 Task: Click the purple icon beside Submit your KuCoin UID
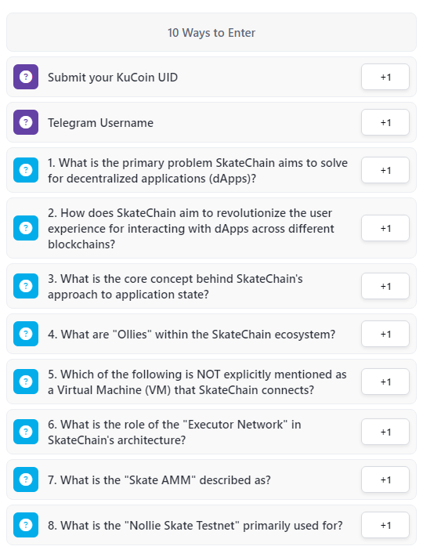26,77
